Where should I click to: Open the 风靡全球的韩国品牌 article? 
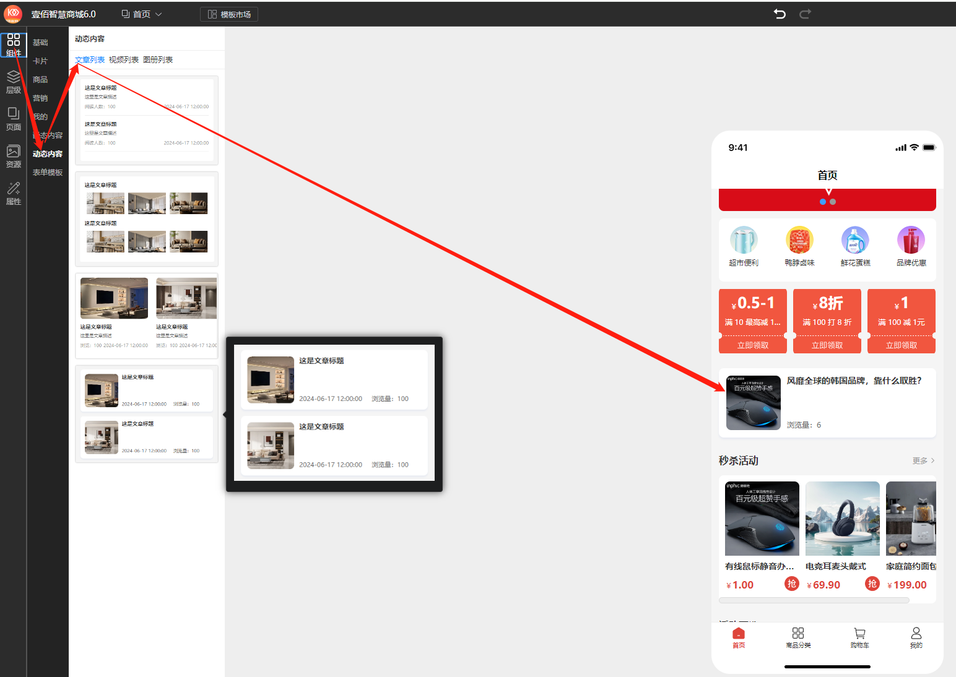point(827,403)
